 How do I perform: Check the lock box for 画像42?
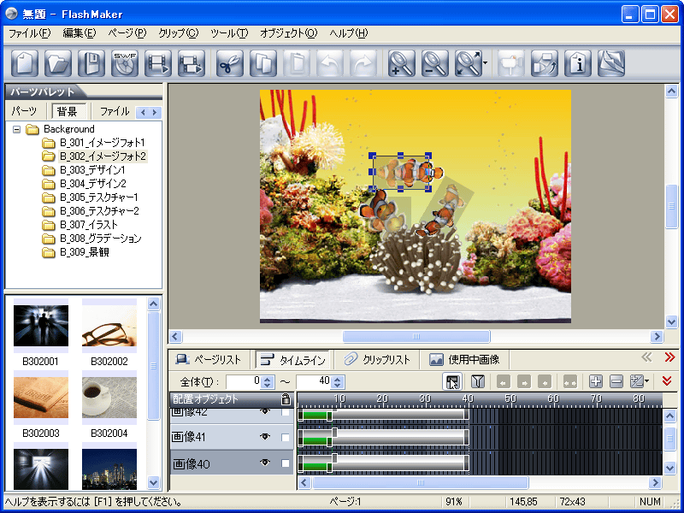(x=286, y=412)
